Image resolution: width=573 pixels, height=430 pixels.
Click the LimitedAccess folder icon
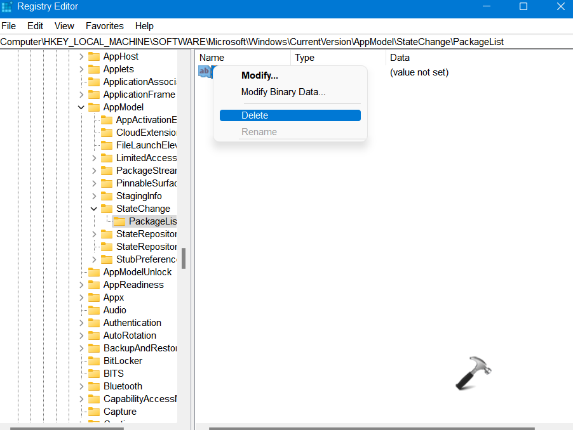[107, 158]
